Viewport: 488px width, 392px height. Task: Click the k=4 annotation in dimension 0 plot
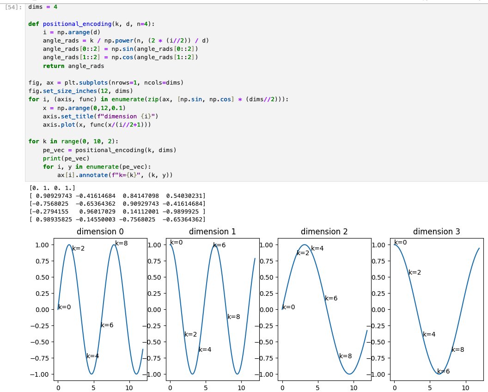coord(93,356)
